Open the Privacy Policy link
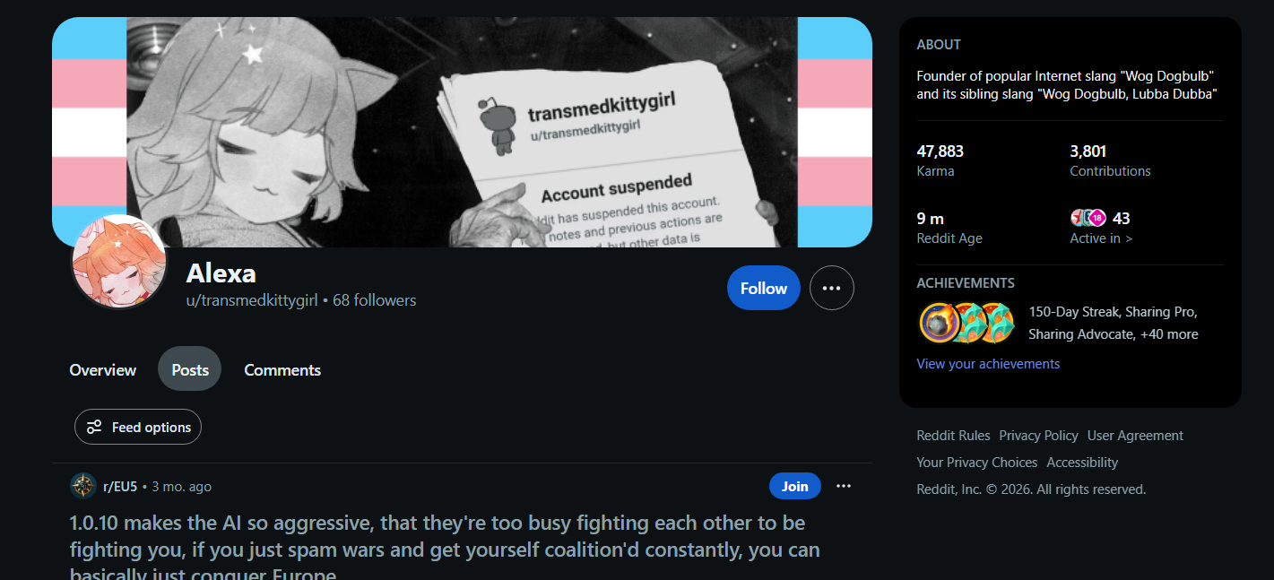 (x=1038, y=436)
